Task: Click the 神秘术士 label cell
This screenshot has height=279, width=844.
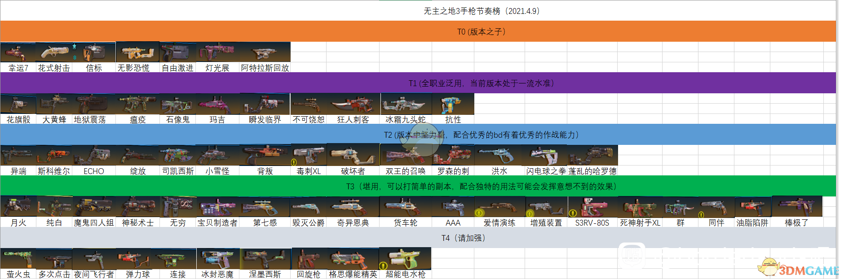Action: click(x=137, y=222)
